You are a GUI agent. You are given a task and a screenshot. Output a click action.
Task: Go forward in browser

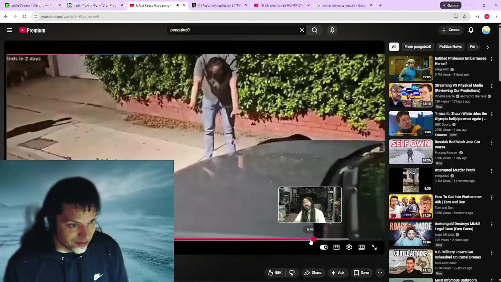click(15, 16)
